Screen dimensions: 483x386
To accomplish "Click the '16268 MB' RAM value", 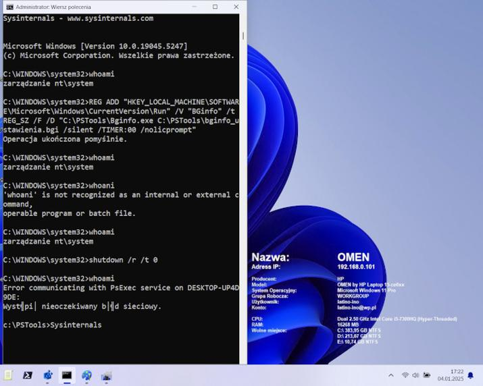I will [348, 325].
